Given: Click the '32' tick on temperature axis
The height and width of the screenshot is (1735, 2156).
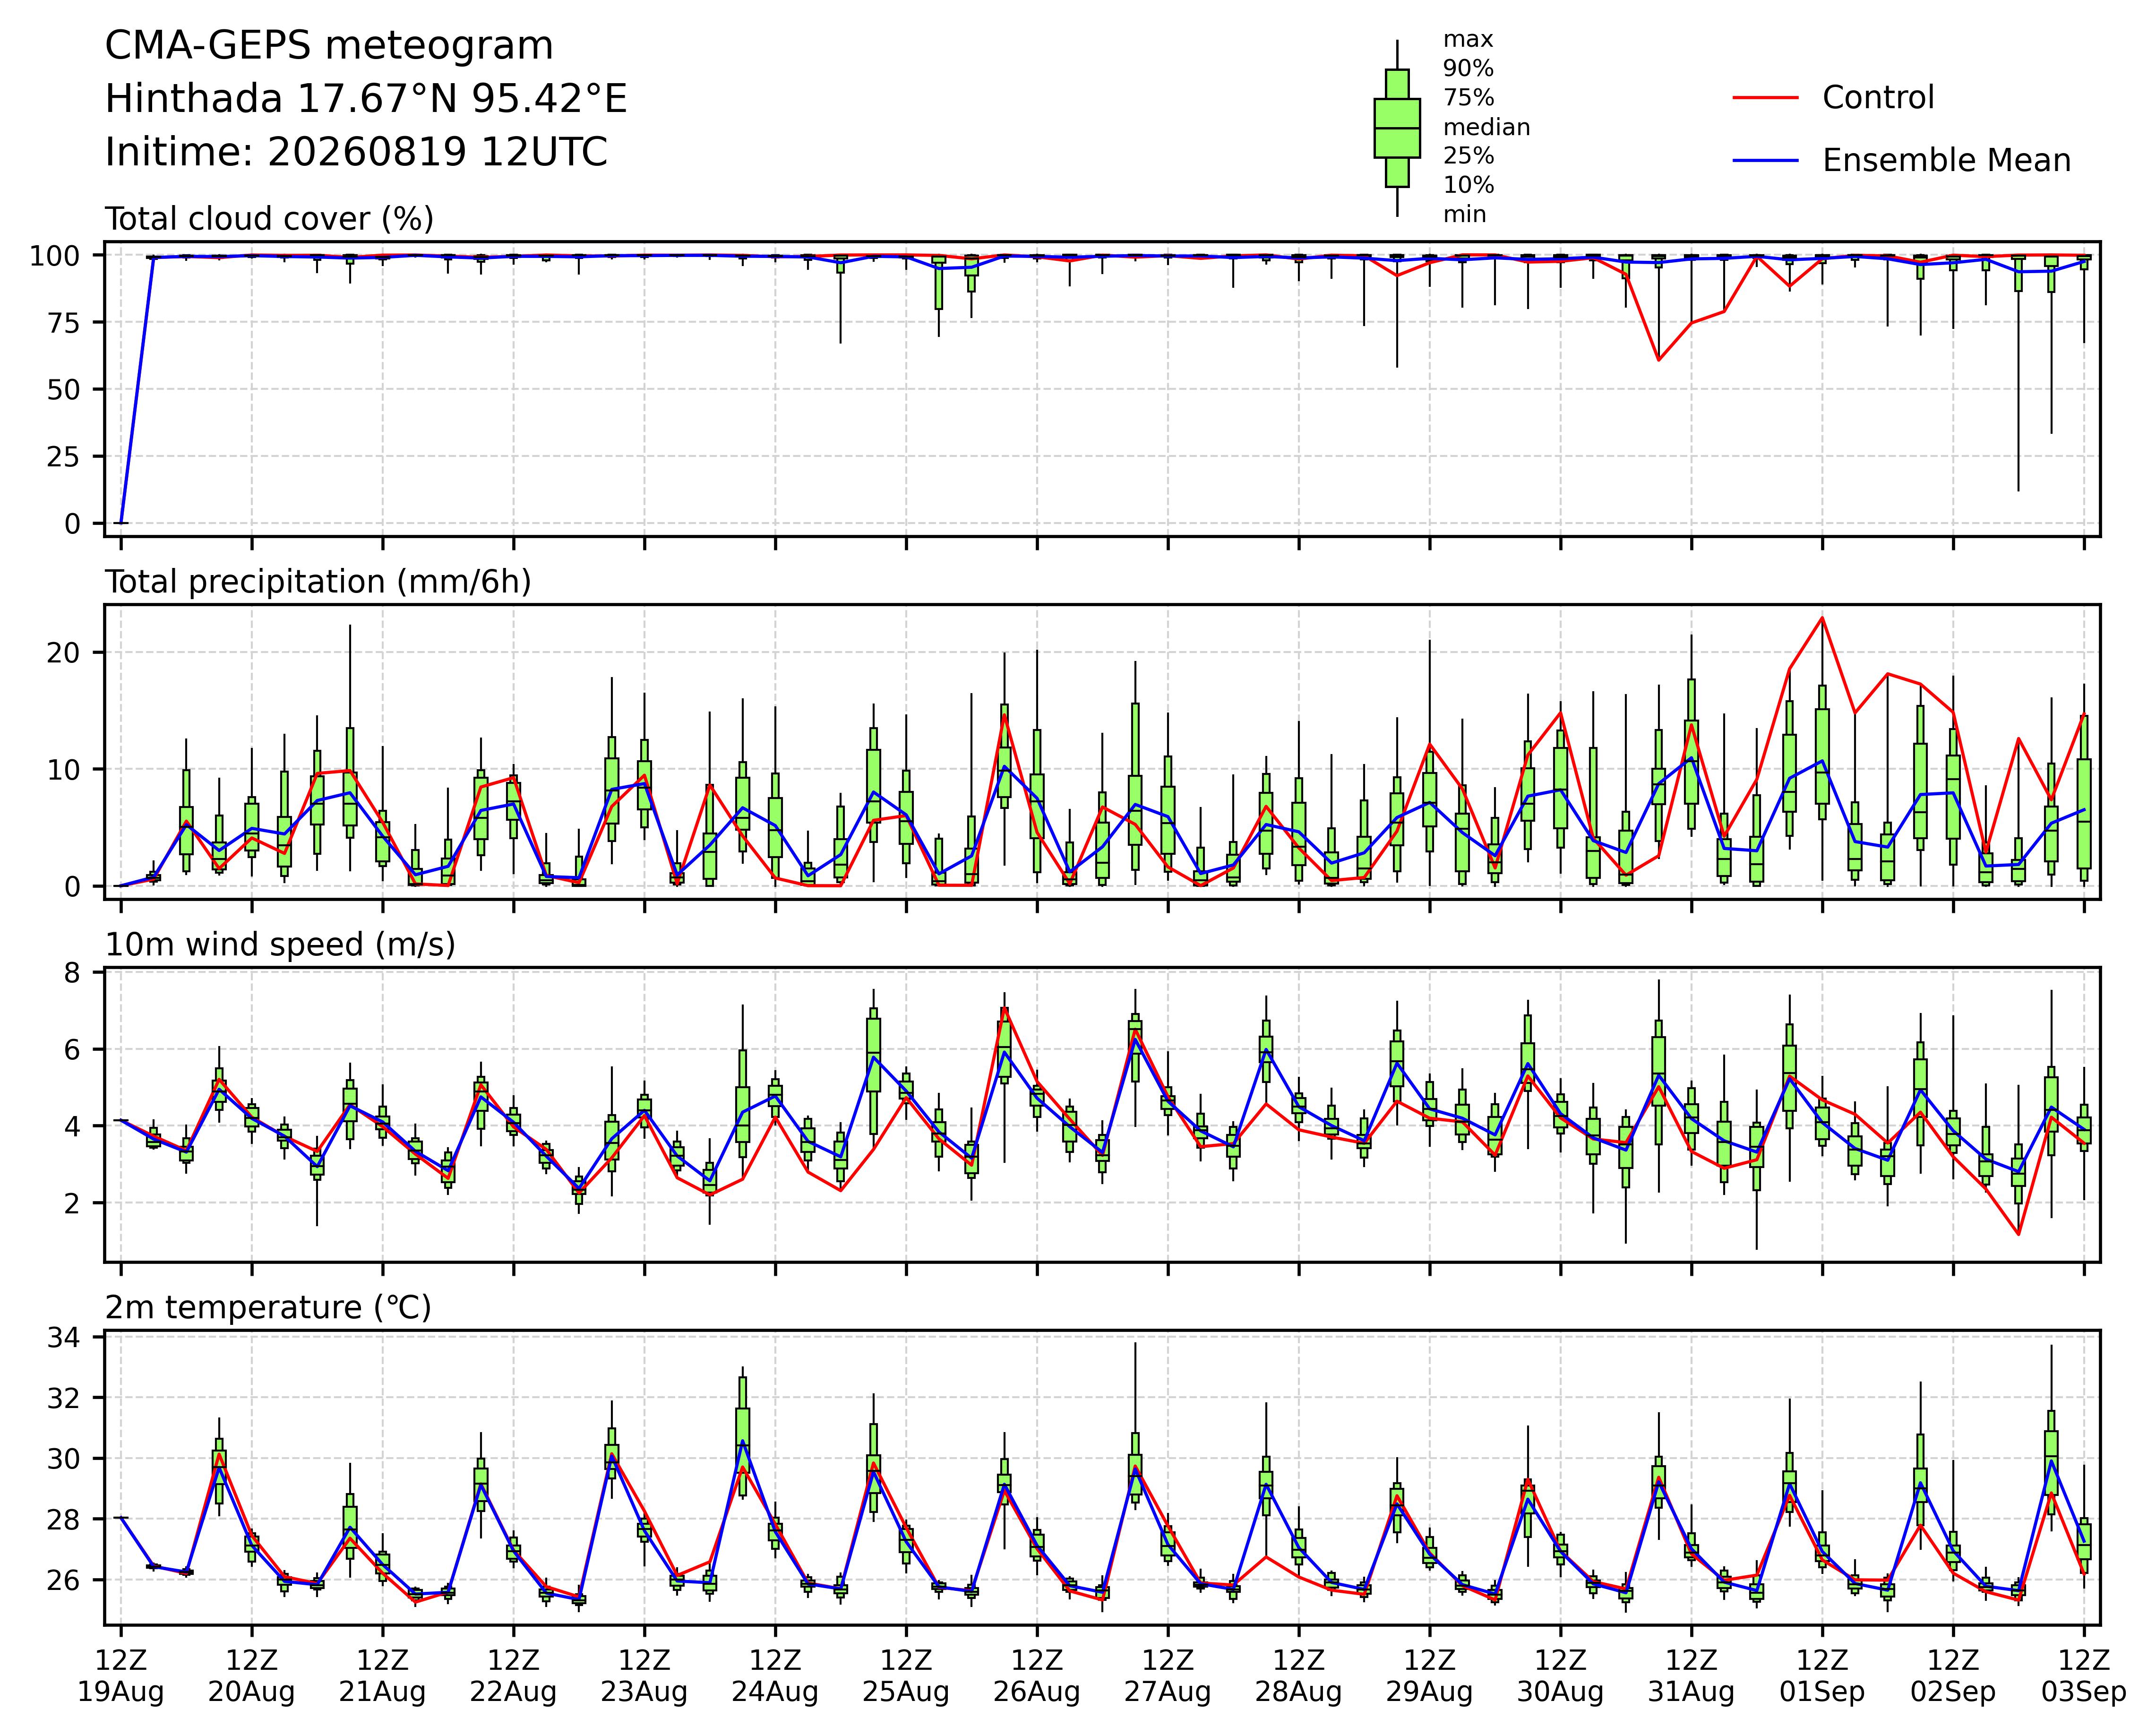Looking at the screenshot, I should [64, 1398].
